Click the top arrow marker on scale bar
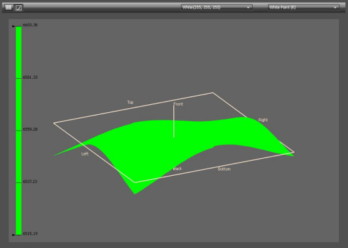This screenshot has width=348, height=248. tap(14, 26)
